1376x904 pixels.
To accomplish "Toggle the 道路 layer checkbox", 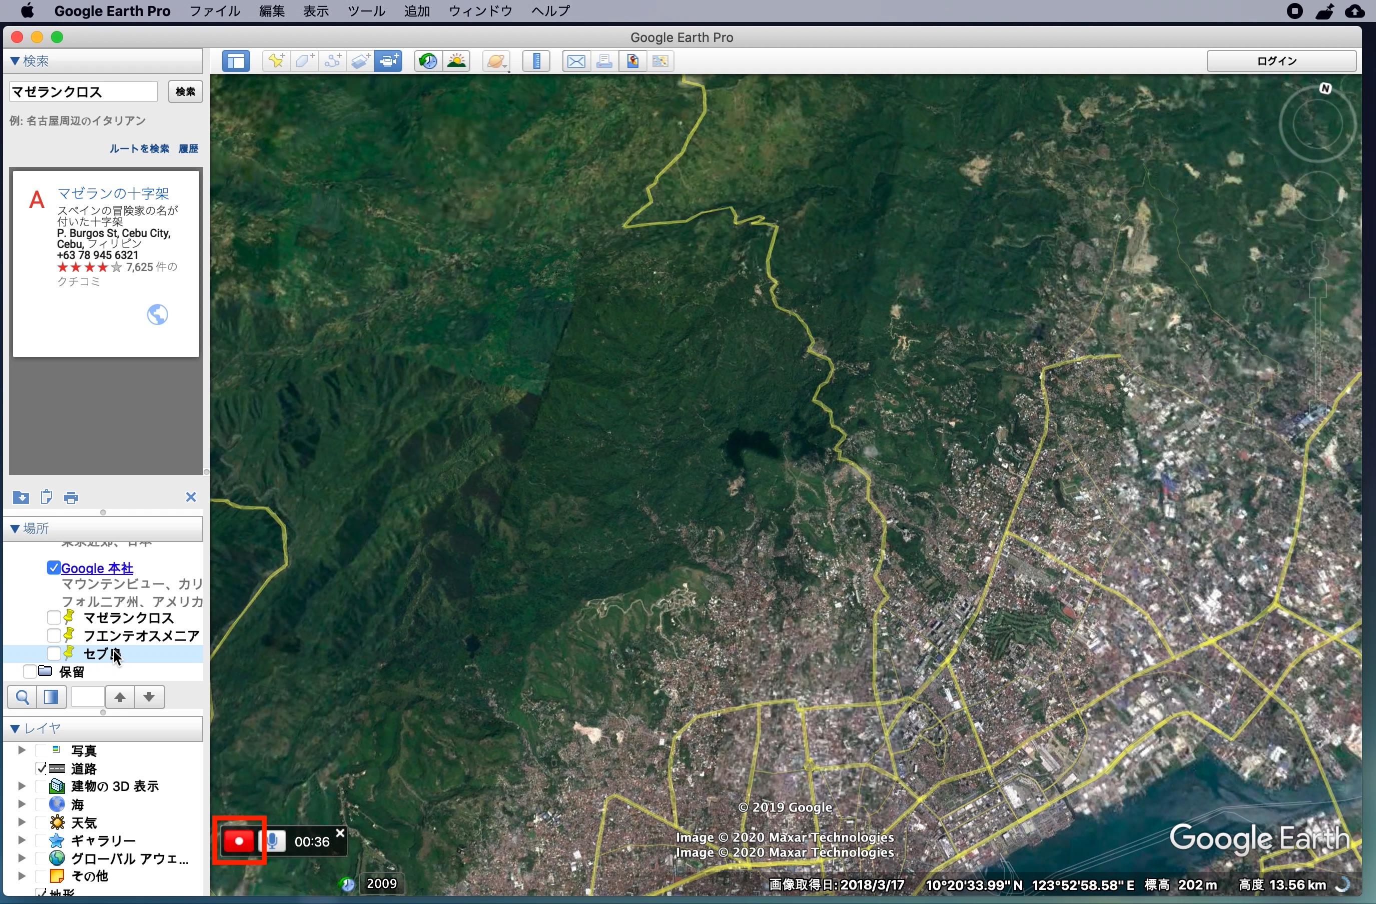I will (42, 768).
